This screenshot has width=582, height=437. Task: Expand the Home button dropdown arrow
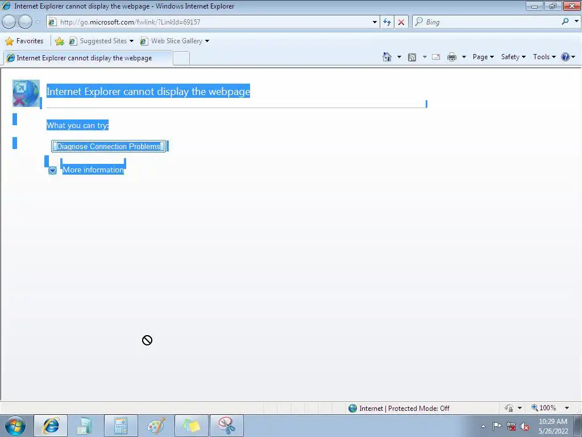[x=399, y=57]
